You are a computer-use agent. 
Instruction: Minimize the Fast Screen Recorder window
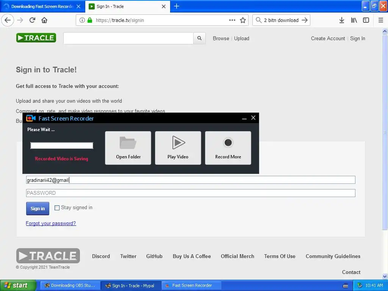pos(244,118)
